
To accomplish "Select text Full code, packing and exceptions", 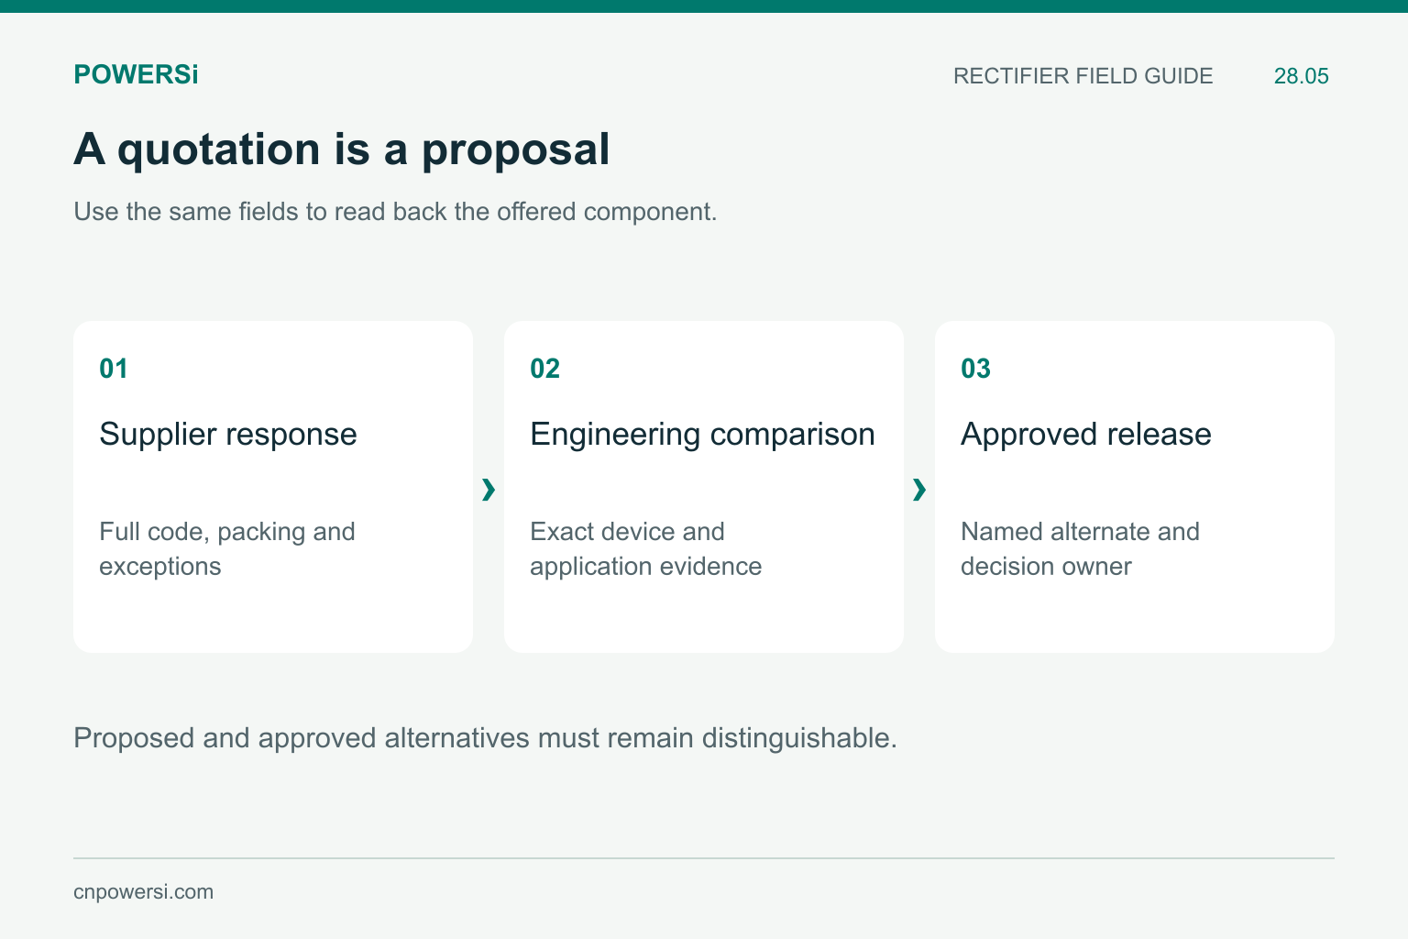I will 227,548.
